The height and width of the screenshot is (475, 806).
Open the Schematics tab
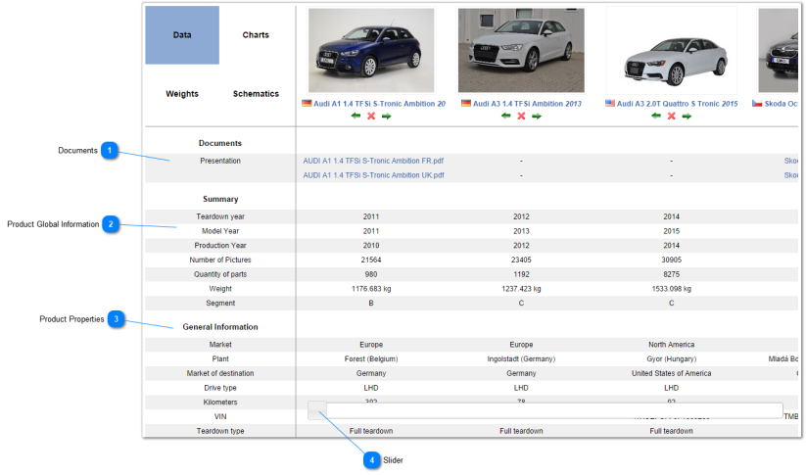click(256, 94)
